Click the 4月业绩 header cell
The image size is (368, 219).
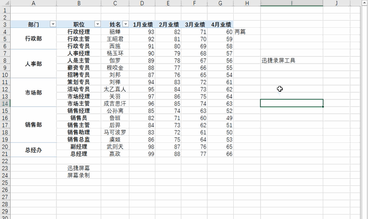coord(220,25)
